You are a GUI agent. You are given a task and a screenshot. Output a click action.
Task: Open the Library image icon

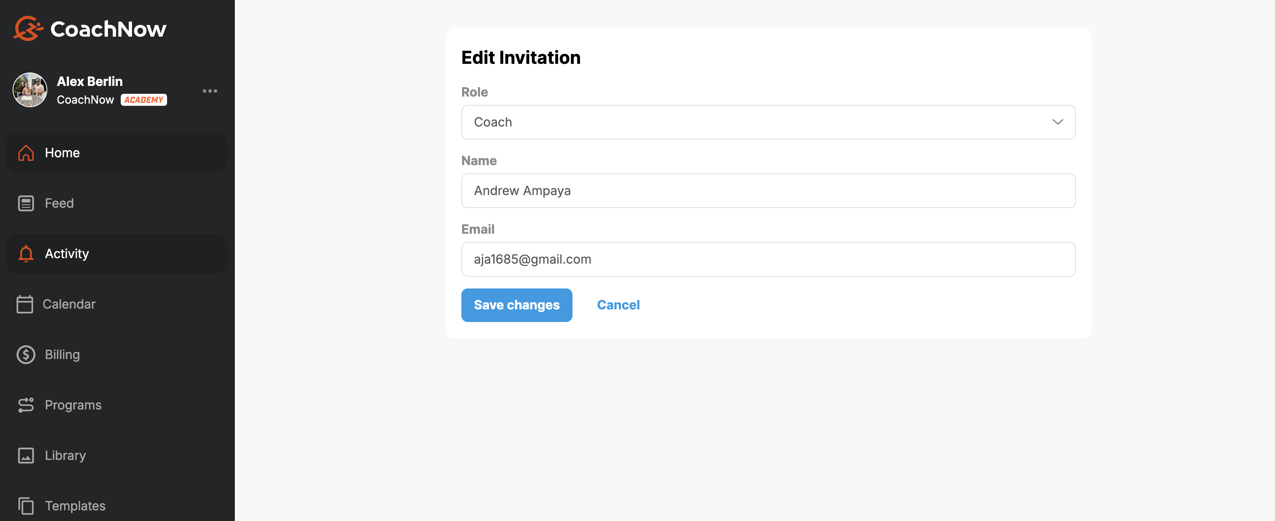(25, 456)
